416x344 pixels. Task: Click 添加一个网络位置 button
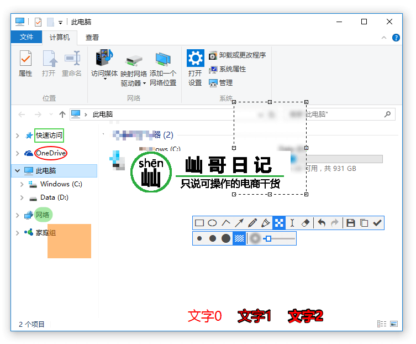pos(163,69)
